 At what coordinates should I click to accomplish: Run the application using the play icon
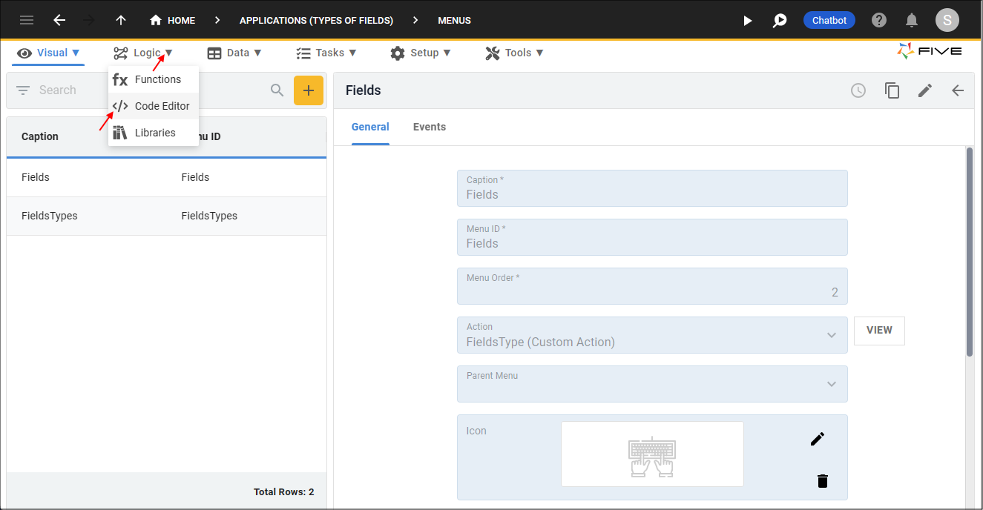(747, 20)
